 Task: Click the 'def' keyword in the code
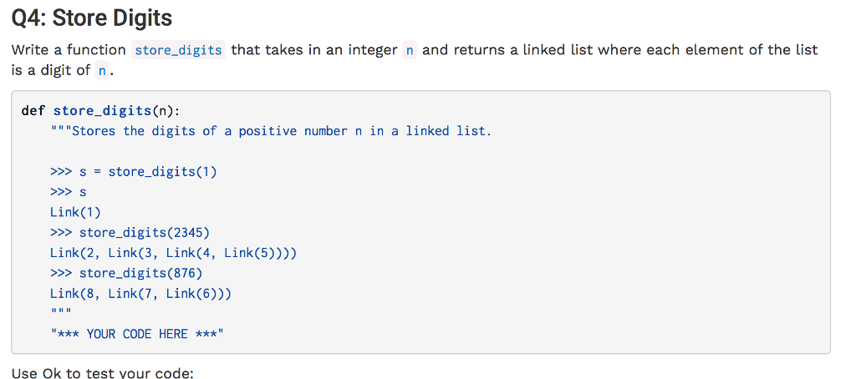tap(33, 111)
